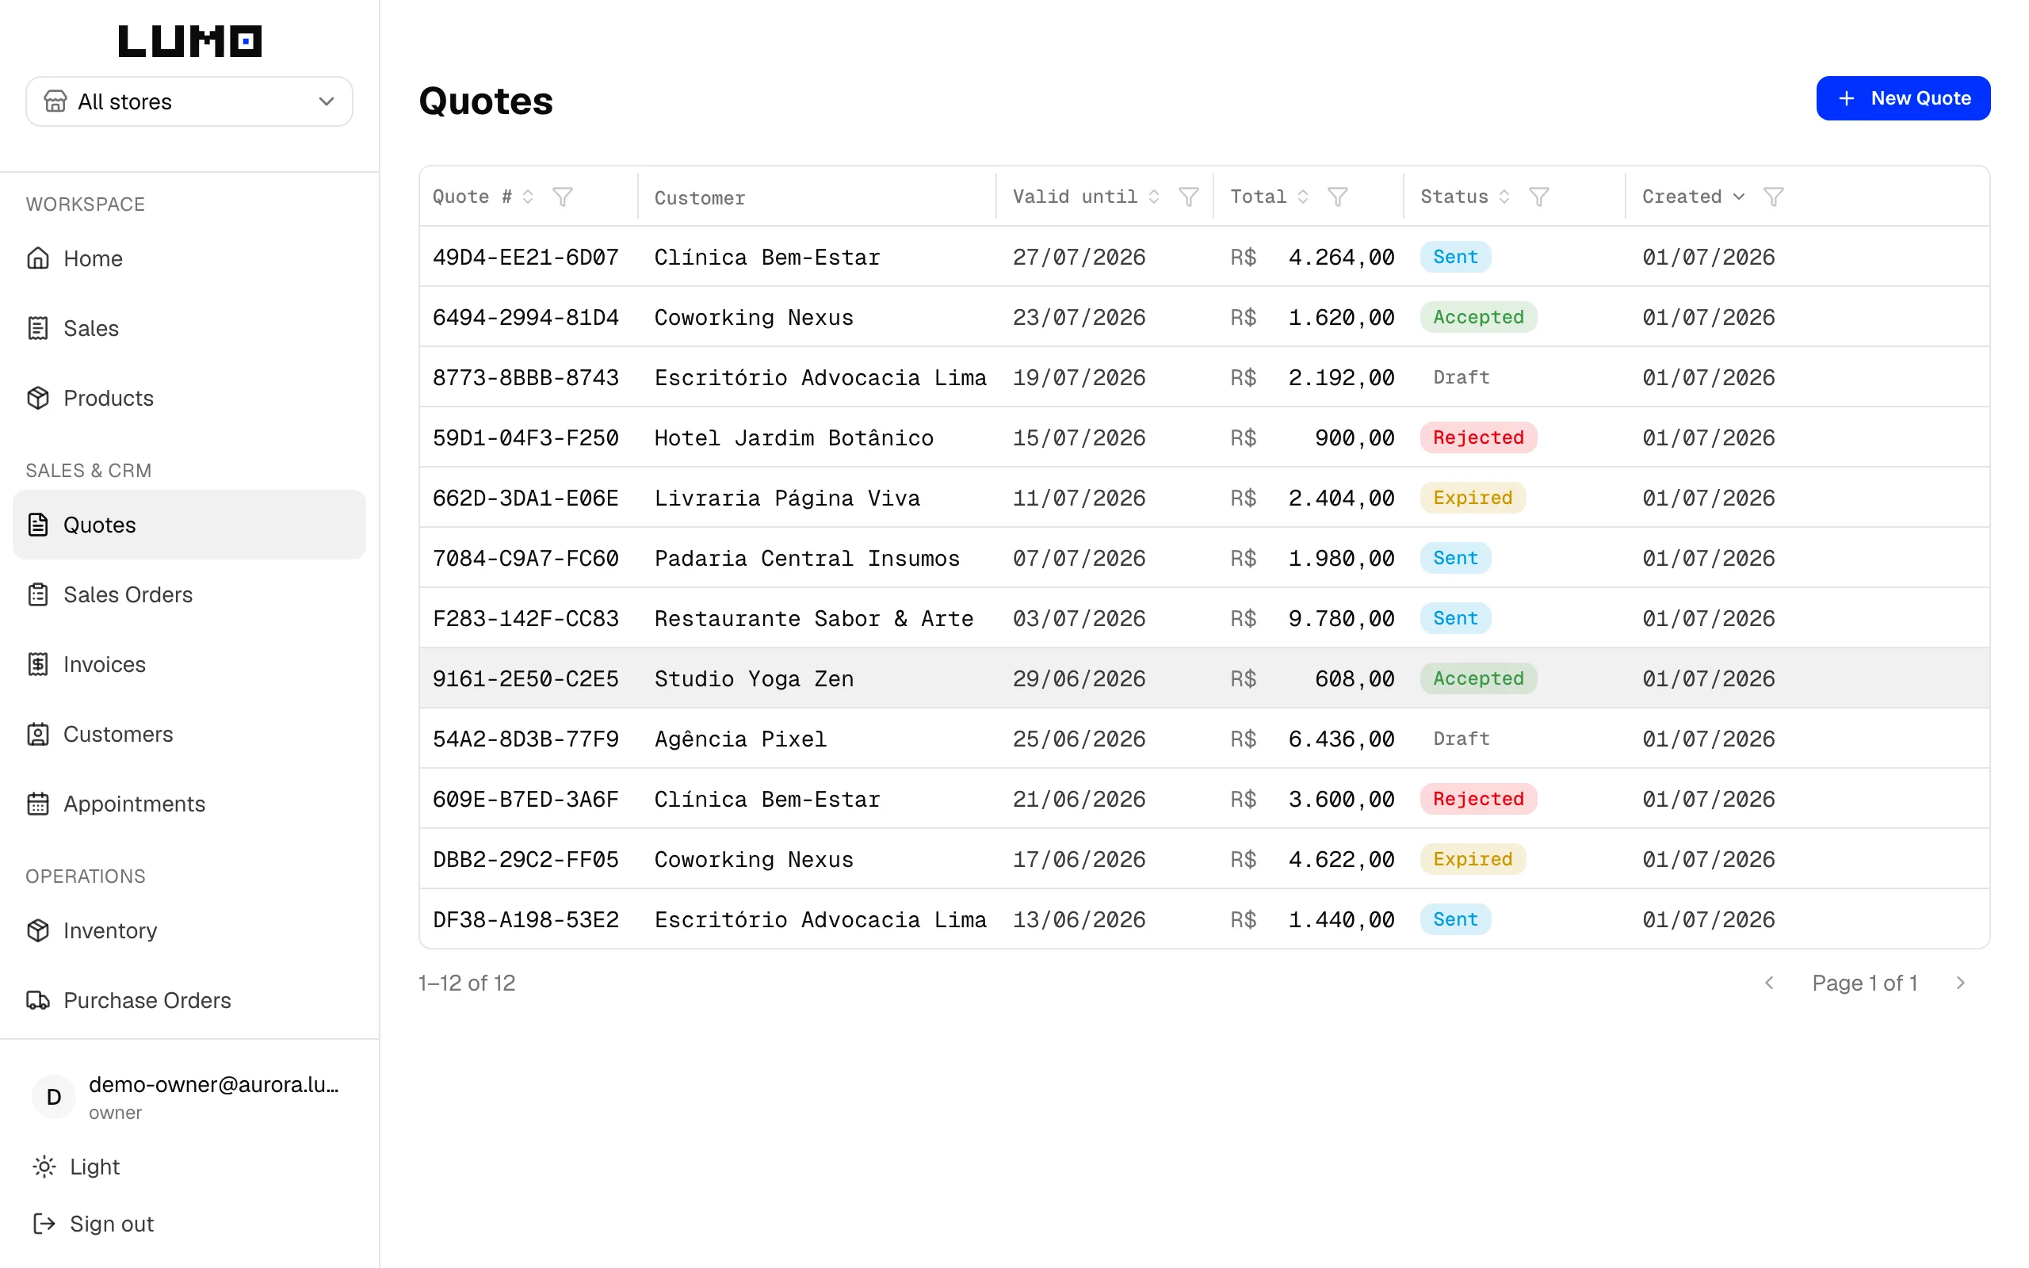This screenshot has width=2029, height=1268.
Task: Open the Status column filter icon
Action: (x=1538, y=197)
